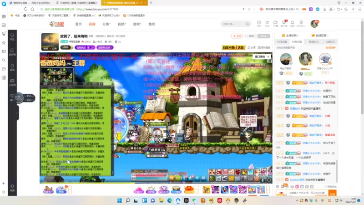Image resolution: width=364 pixels, height=205 pixels.
Task: Toggle browser night mode moon icon
Action: (x=346, y=9)
